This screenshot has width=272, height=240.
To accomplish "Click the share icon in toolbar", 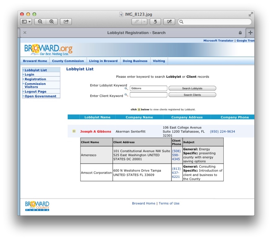I will [x=66, y=22].
